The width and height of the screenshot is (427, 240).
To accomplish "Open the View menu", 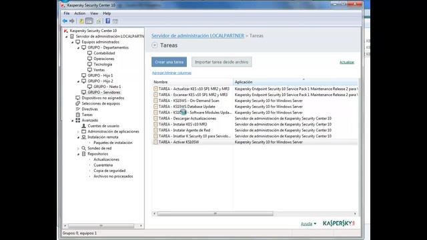I will pos(94,13).
